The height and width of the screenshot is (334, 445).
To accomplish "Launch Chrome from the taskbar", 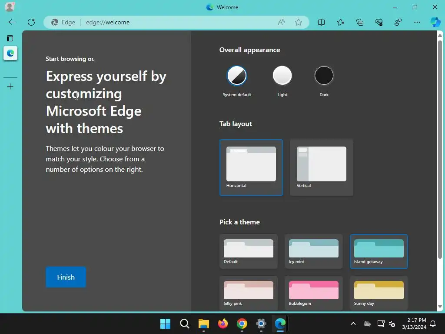I will click(x=242, y=324).
